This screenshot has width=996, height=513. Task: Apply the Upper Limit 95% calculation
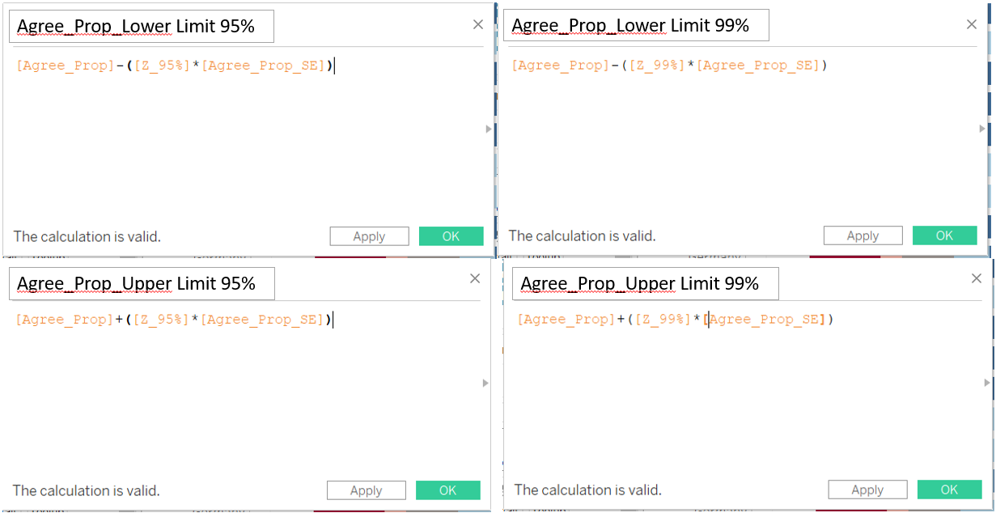click(x=366, y=490)
